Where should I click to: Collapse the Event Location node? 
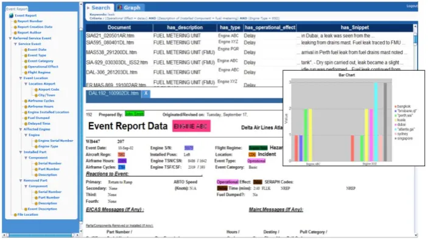coord(21,78)
